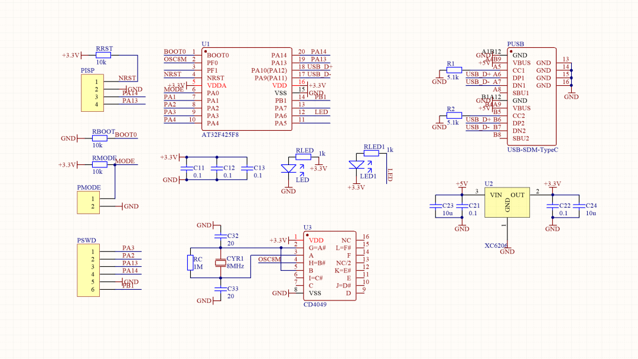This screenshot has width=638, height=359.
Task: Click the XC6206 part name text
Action: pyautogui.click(x=496, y=245)
